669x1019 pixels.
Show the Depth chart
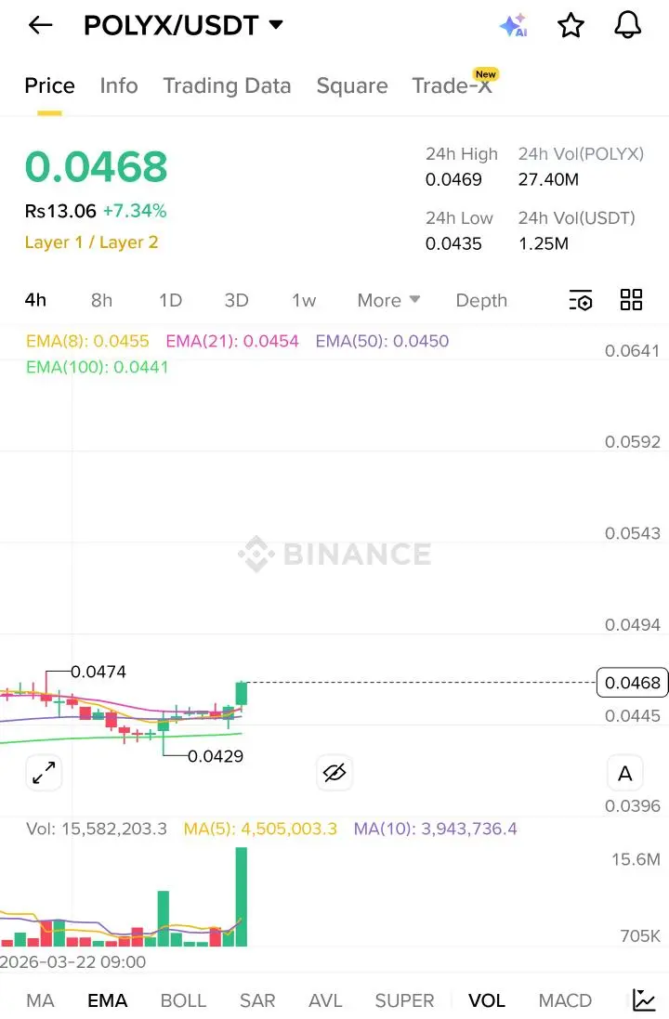pos(481,300)
